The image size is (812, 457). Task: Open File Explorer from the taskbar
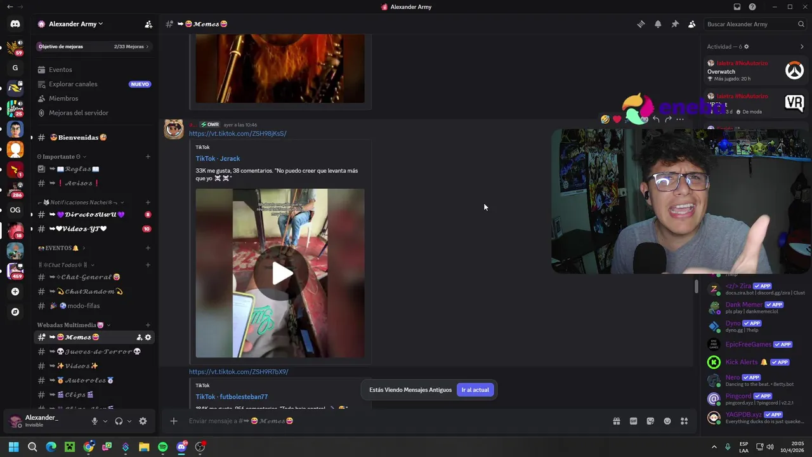pos(144,447)
